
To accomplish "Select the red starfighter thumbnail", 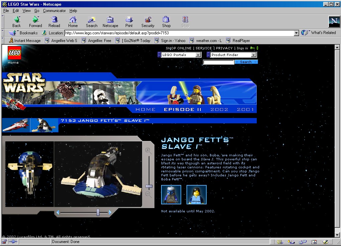I will (x=16, y=125).
